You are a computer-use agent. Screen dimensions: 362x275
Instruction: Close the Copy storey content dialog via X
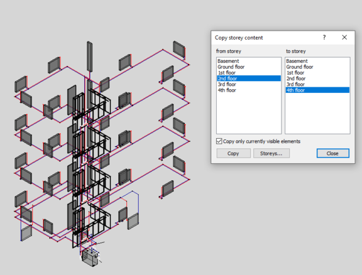click(344, 38)
